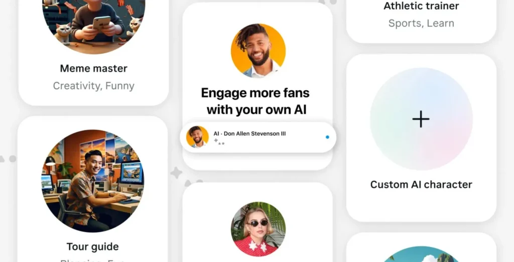Click the Engage more fans with your own AI headline
514x262 pixels.
[x=255, y=101]
